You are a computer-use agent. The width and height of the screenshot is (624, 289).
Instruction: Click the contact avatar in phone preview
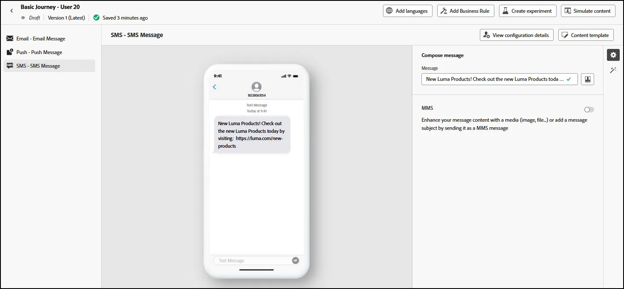[x=256, y=87]
